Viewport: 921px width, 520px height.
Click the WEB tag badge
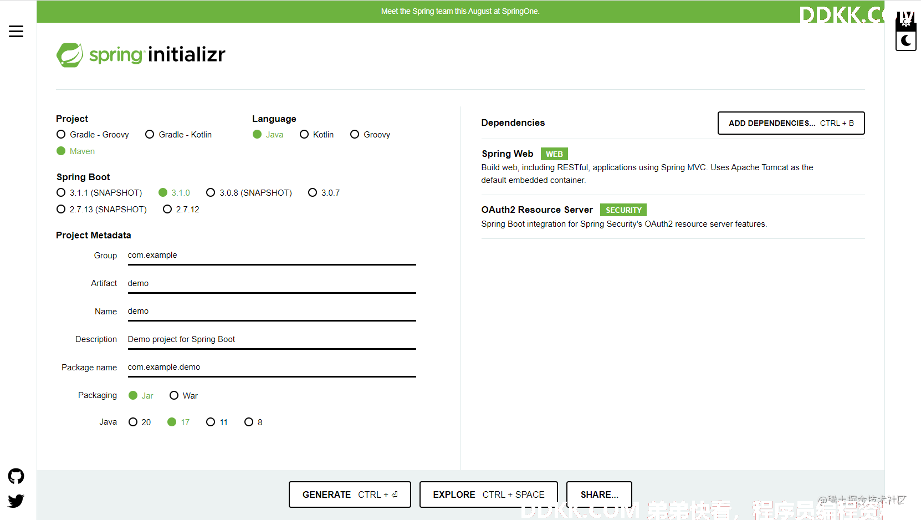click(554, 154)
